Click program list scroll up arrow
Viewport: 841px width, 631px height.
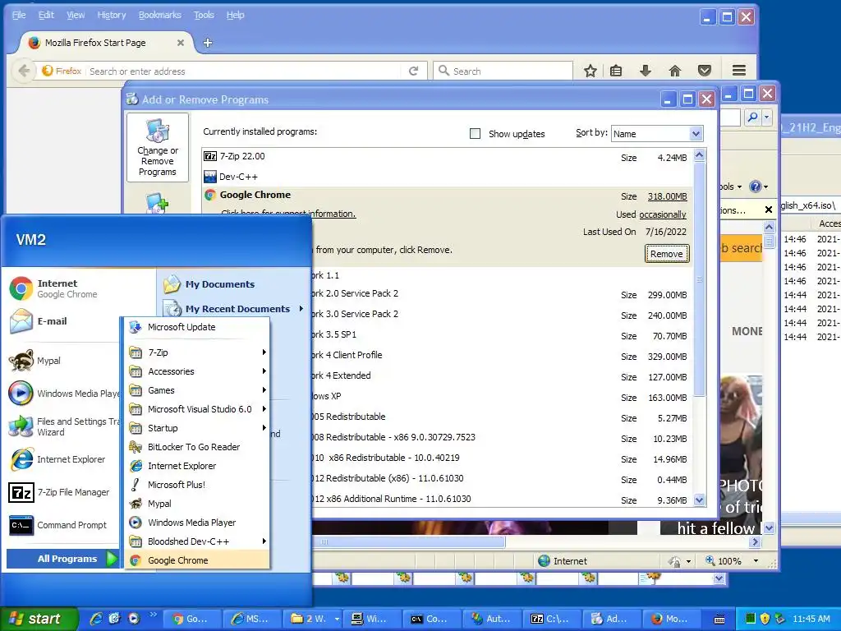click(x=699, y=155)
